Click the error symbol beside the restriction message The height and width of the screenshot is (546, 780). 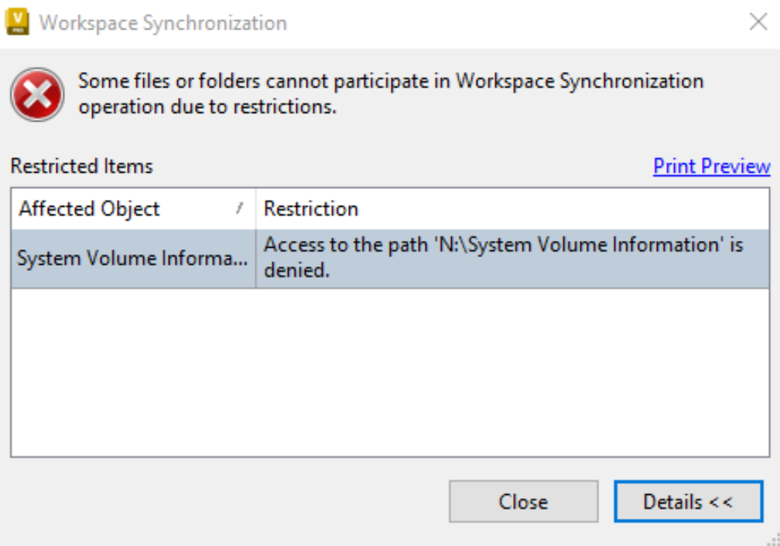[x=36, y=93]
